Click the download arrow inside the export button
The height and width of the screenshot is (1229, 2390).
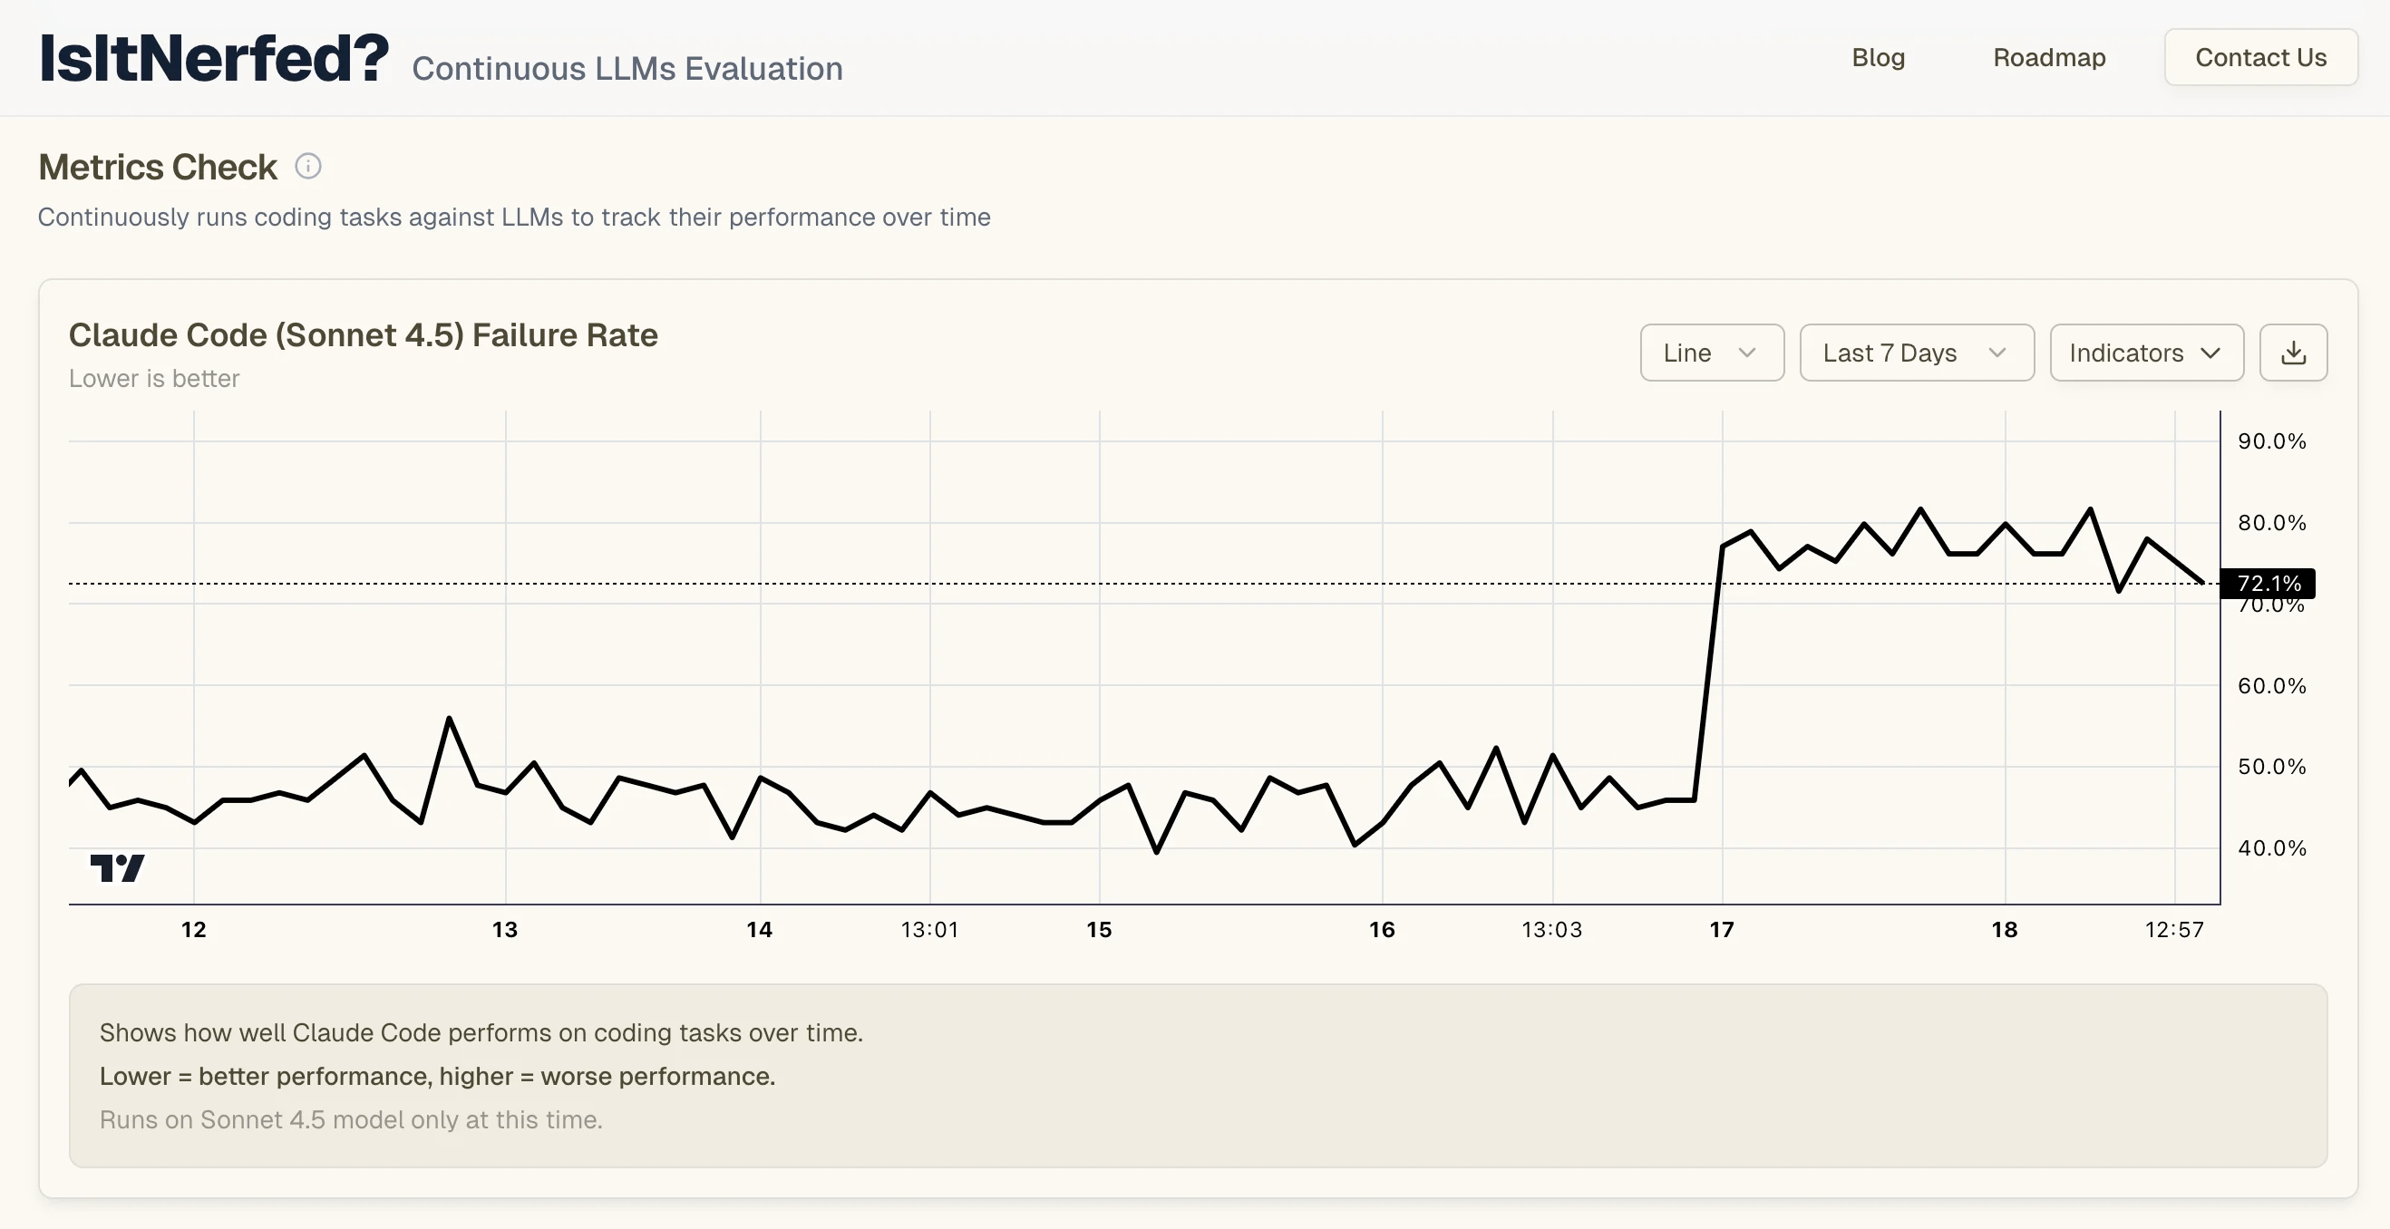click(x=2294, y=353)
